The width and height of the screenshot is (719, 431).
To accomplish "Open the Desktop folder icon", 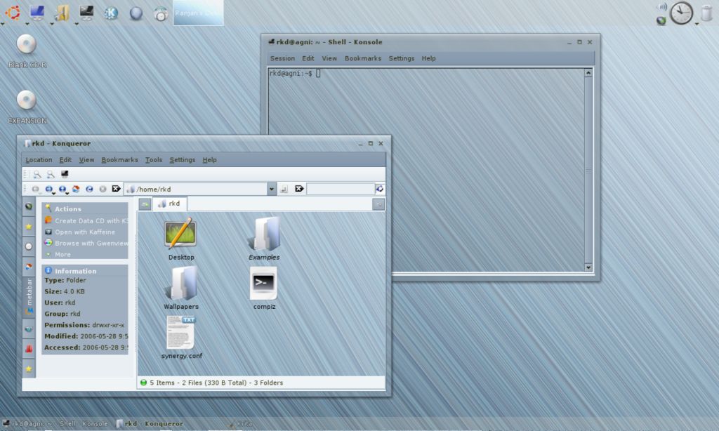I will tap(180, 239).
